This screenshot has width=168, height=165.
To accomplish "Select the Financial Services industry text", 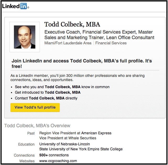I will pyautogui.click(x=111, y=43).
